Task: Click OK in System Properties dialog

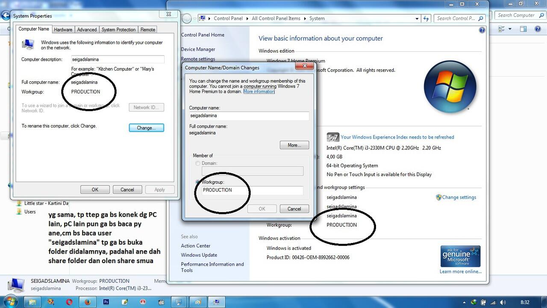Action: pos(95,190)
